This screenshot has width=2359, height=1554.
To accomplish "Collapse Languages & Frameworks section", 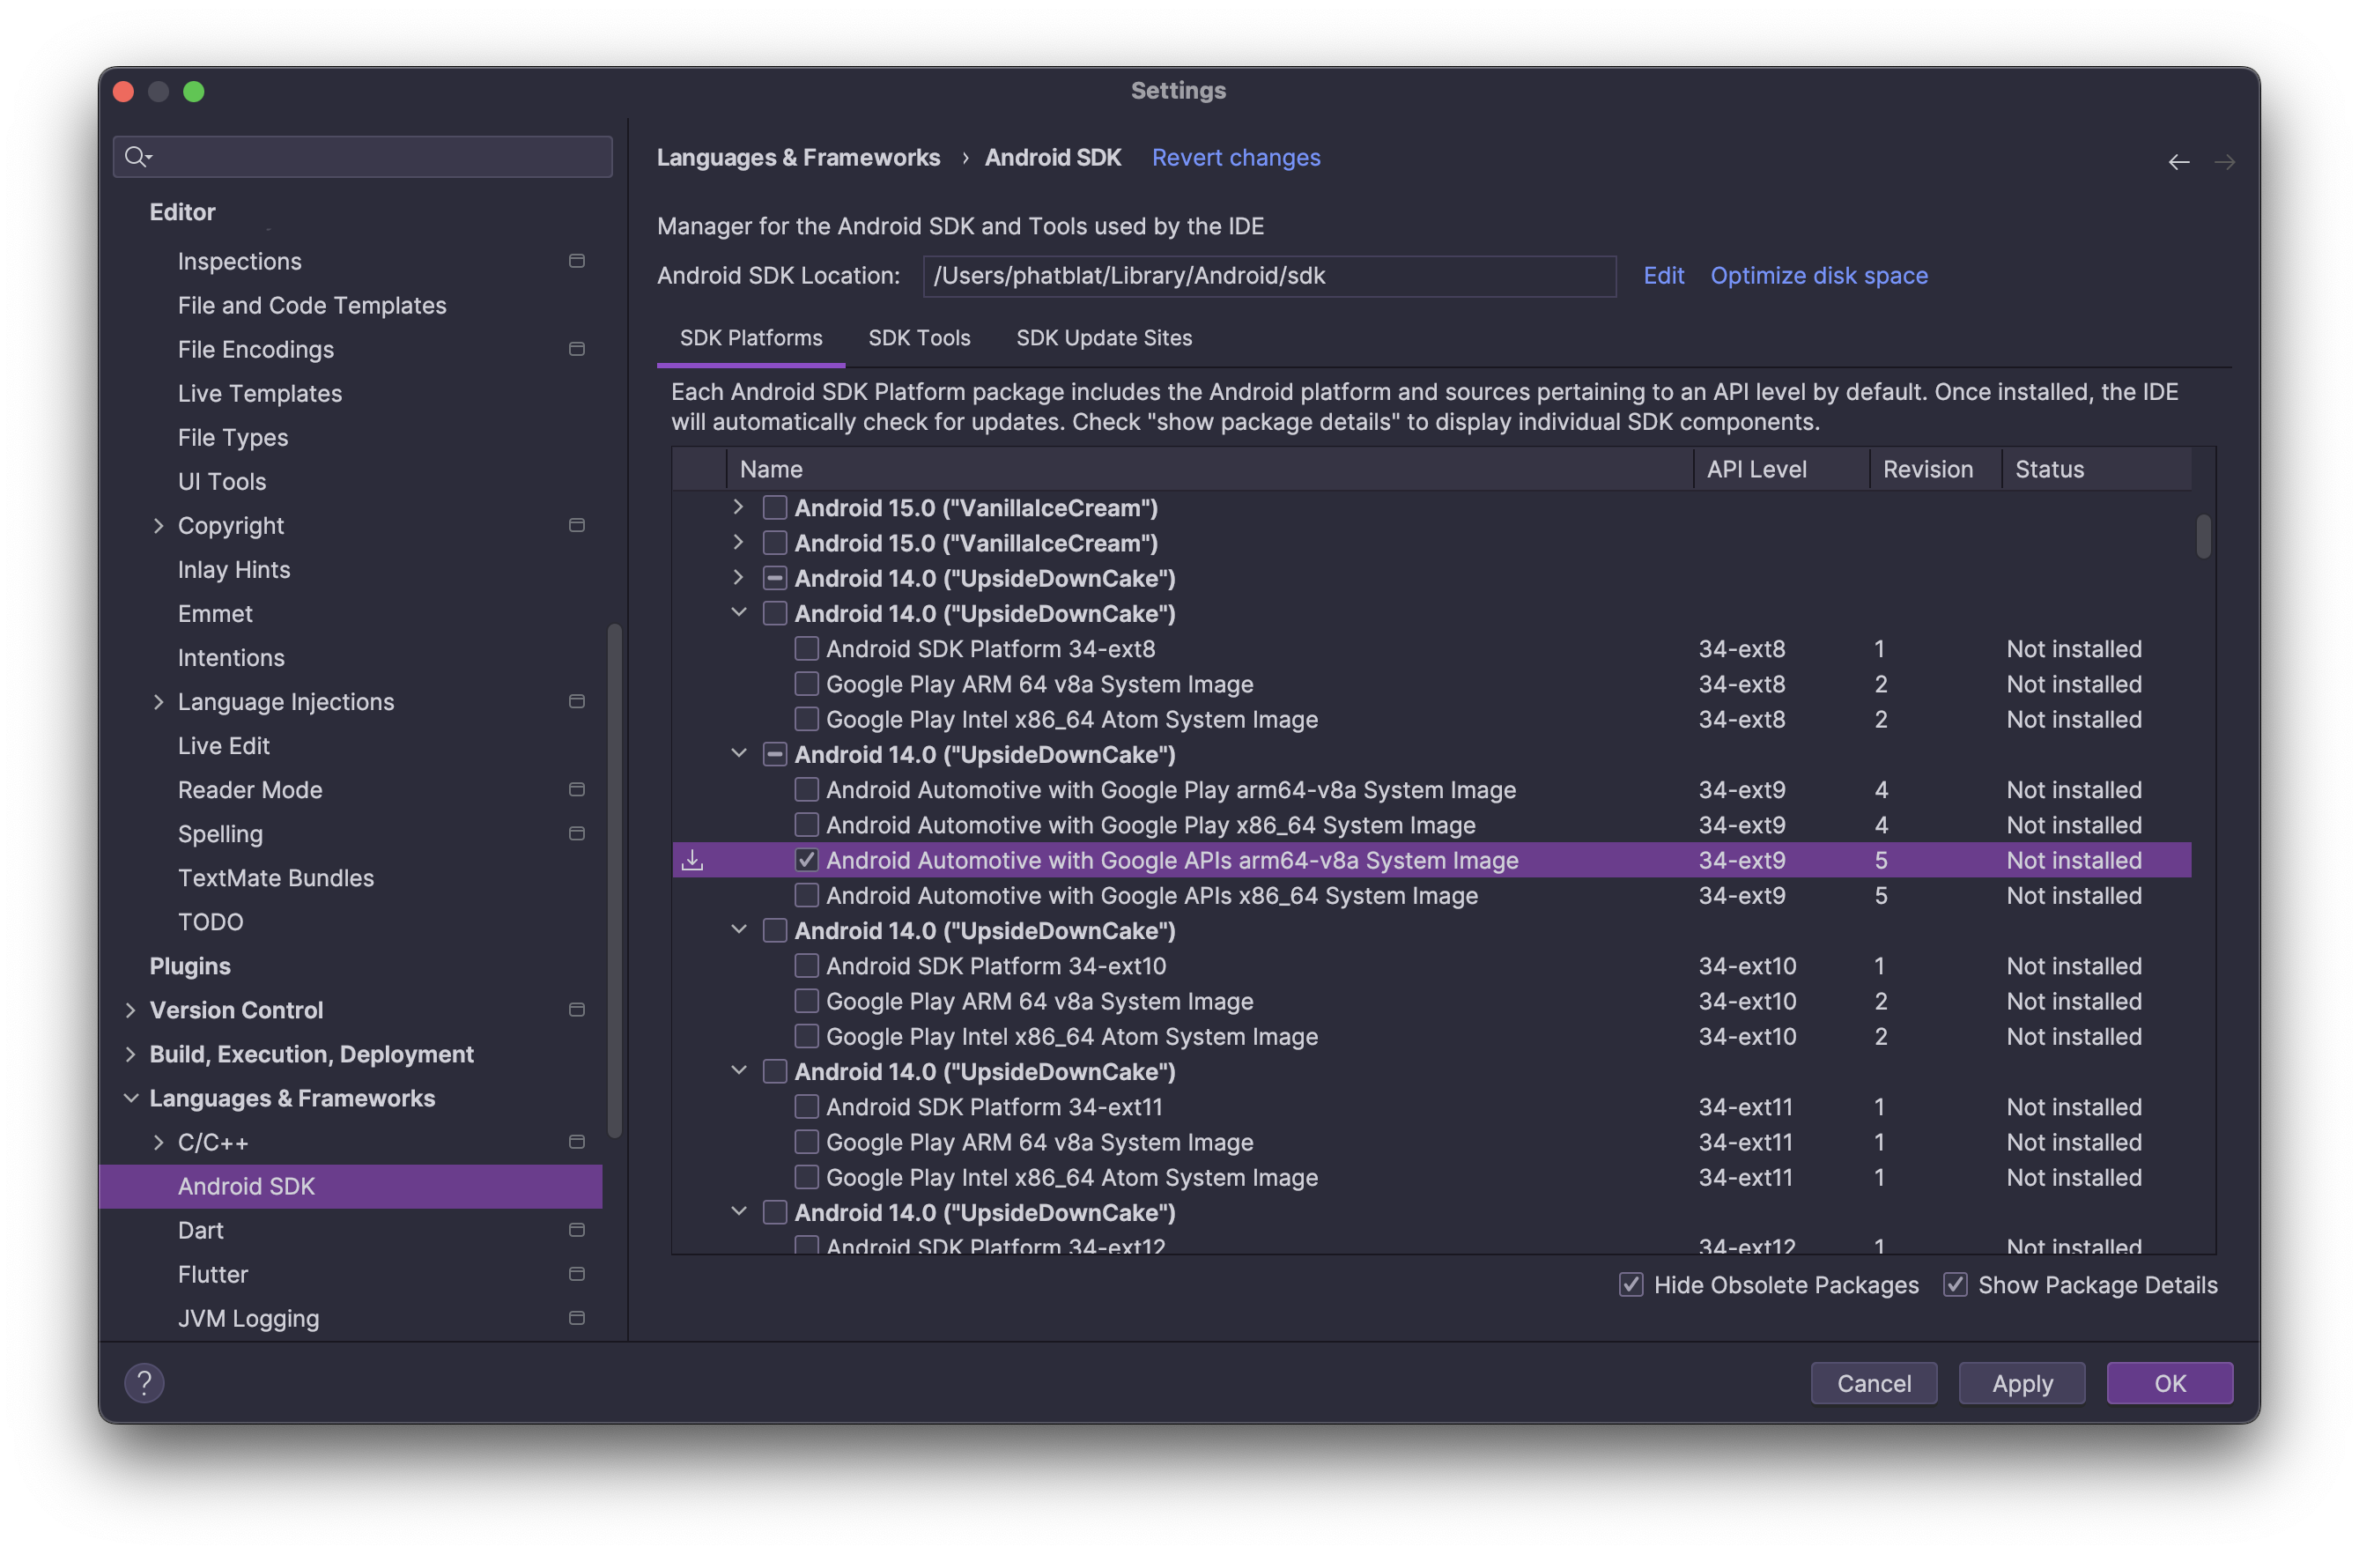I will [131, 1098].
